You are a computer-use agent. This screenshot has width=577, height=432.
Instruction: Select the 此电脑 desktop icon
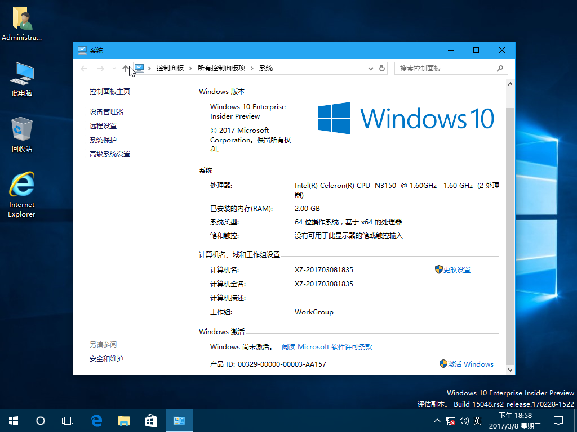[x=22, y=79]
